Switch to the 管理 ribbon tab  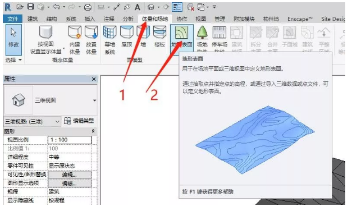click(x=220, y=19)
